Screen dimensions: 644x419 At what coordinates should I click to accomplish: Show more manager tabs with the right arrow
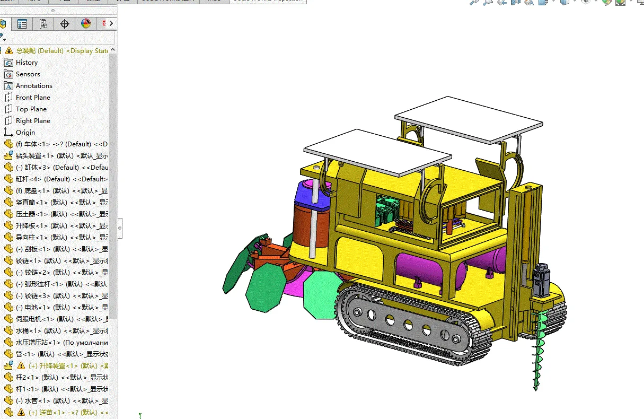click(111, 23)
